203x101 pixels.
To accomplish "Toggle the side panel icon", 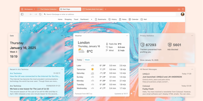I will pos(22,14).
